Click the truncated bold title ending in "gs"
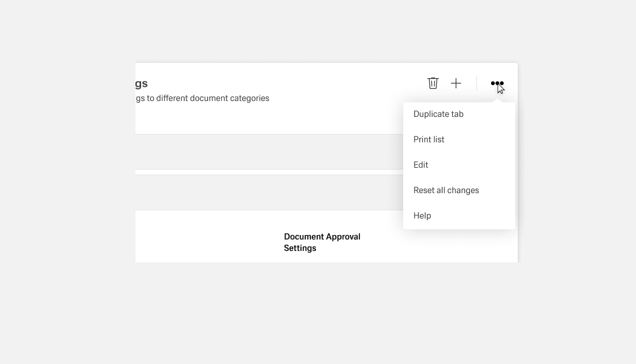 (141, 84)
